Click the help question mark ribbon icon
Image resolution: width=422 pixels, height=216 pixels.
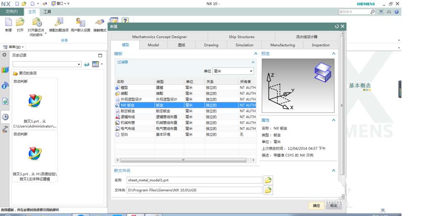[x=125, y=20]
